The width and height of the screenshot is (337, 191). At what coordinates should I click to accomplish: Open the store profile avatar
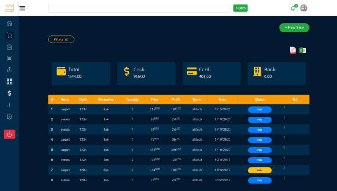[x=303, y=8]
